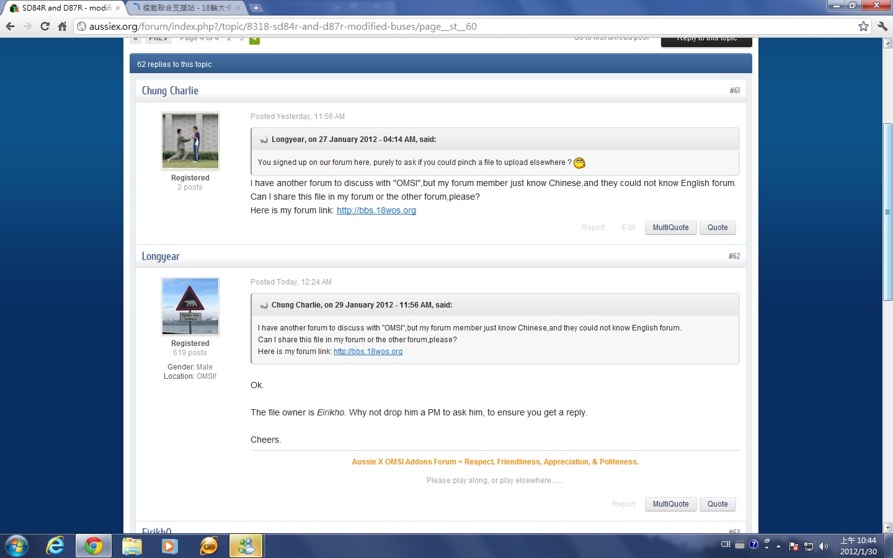Select the SD84R and D87R tab

pos(65,8)
